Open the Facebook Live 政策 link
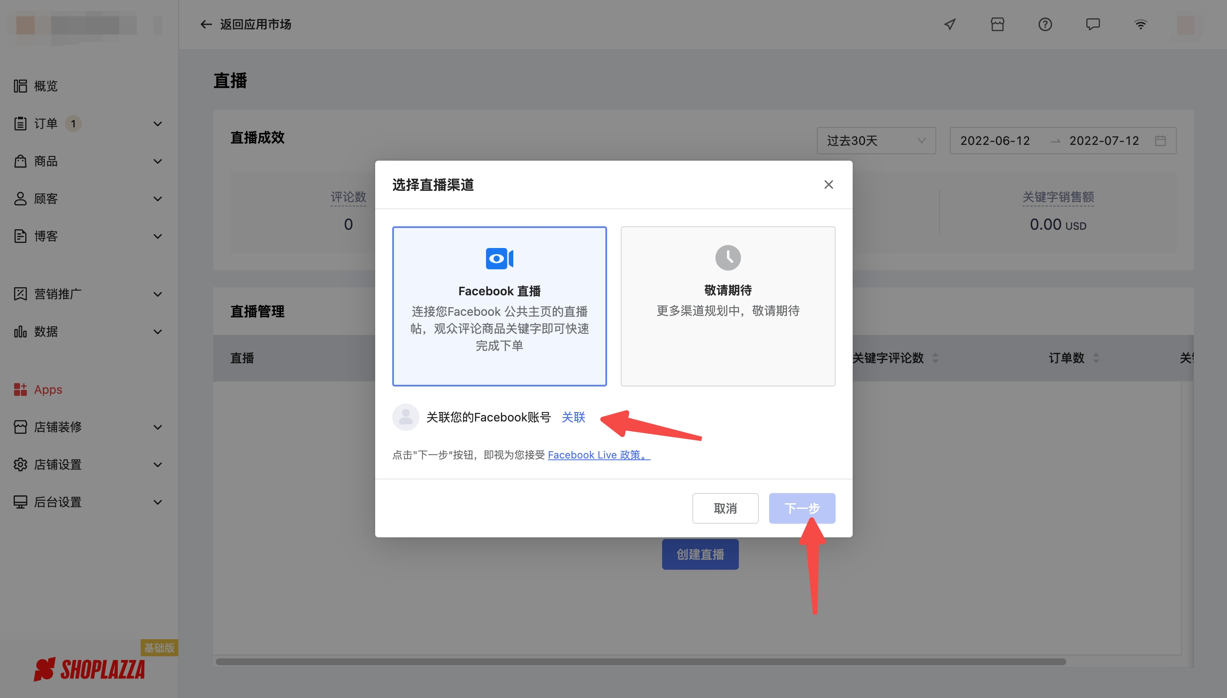Image resolution: width=1227 pixels, height=698 pixels. pos(599,454)
